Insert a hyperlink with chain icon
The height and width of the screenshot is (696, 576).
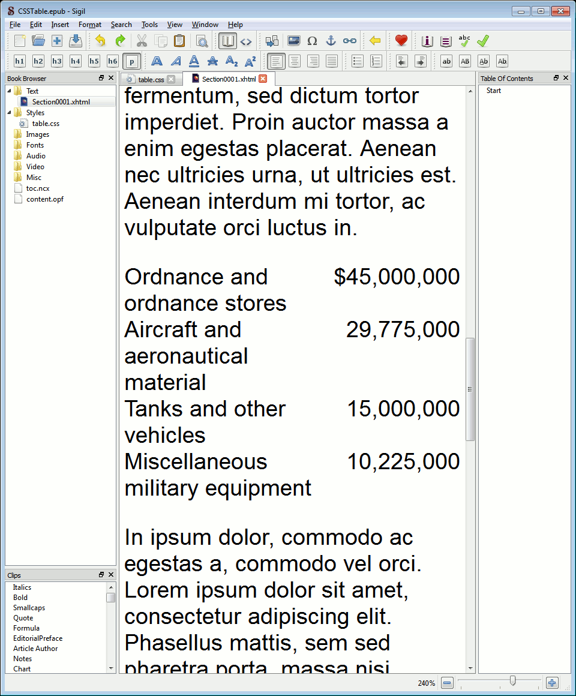(x=350, y=41)
